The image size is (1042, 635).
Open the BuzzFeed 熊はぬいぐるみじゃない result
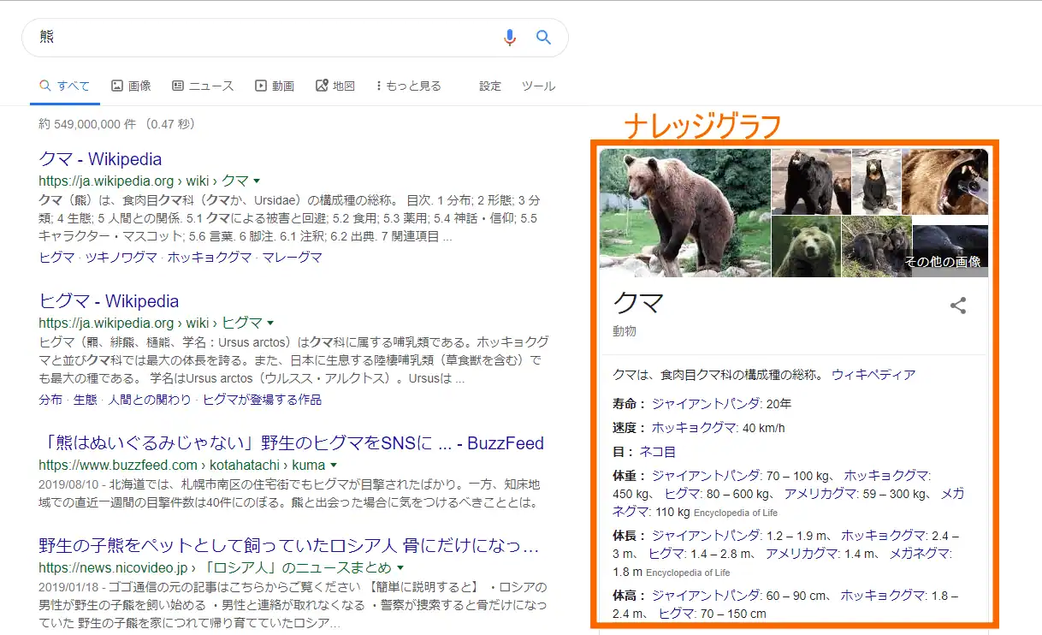click(291, 443)
